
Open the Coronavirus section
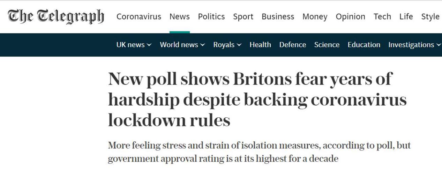139,17
